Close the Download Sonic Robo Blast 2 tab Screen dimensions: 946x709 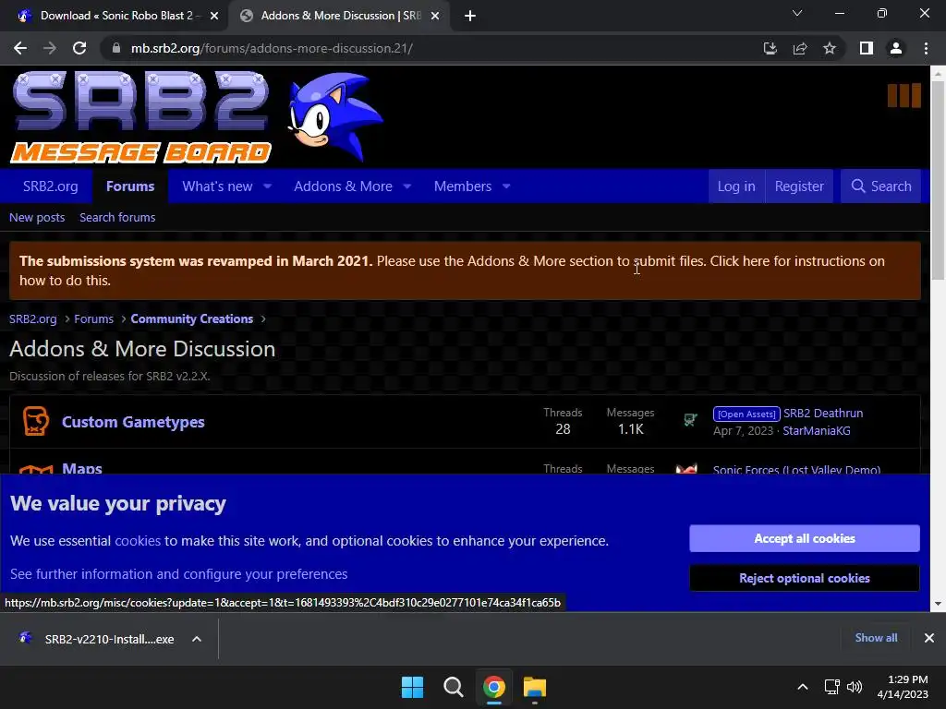point(214,16)
